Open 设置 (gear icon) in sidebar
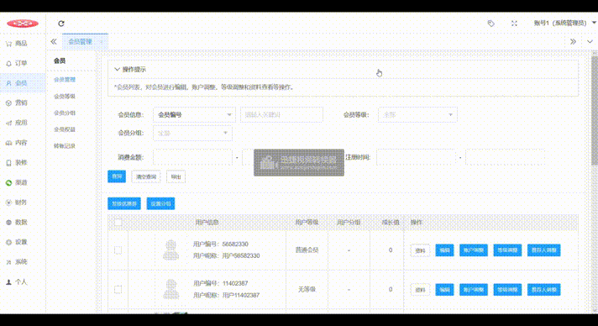 point(17,242)
